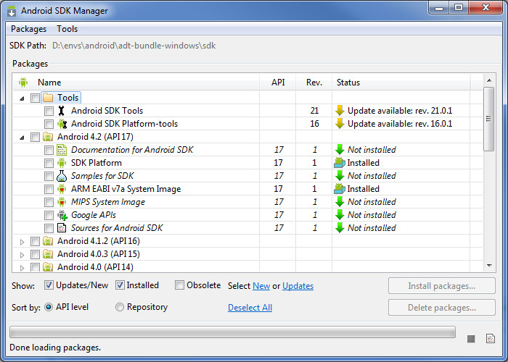508x362 pixels.
Task: Click the yellow update arrow for rev. 16.0.1
Action: pyautogui.click(x=340, y=124)
